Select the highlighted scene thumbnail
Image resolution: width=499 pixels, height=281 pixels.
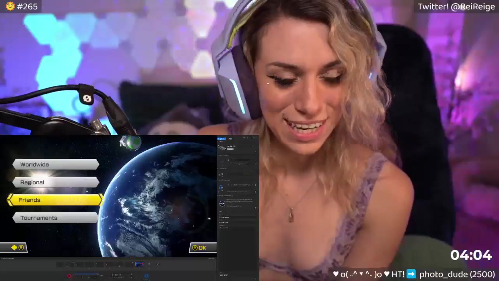139,264
